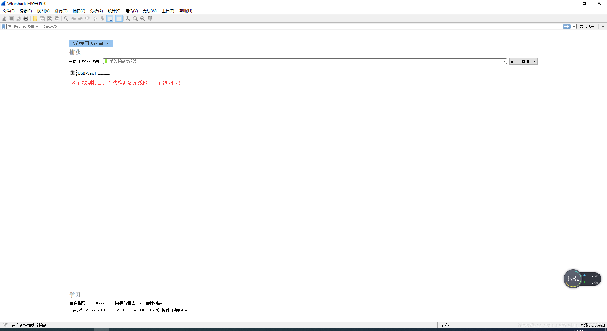Click the 配置: Default profile entry
Screen dimensions: 607x331
point(593,325)
